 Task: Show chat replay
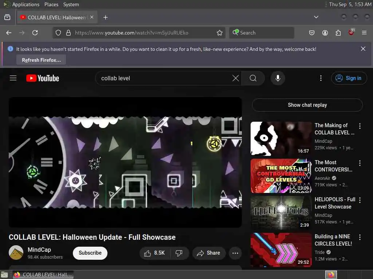(307, 105)
